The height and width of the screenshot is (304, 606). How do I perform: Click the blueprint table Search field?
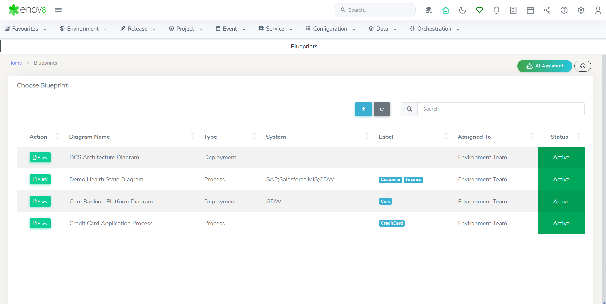click(x=501, y=109)
